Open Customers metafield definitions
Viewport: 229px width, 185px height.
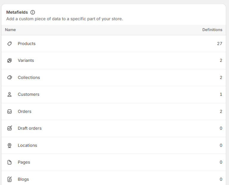coord(114,94)
